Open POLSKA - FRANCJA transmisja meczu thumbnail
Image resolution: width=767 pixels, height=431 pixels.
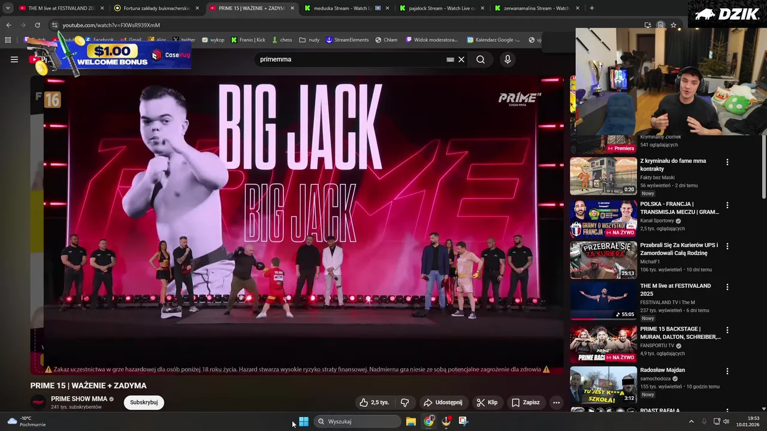coord(603,219)
